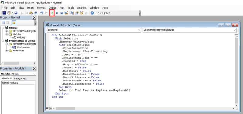Click the Toolbox toolbar icon
The height and width of the screenshot is (114, 243).
point(86,13)
